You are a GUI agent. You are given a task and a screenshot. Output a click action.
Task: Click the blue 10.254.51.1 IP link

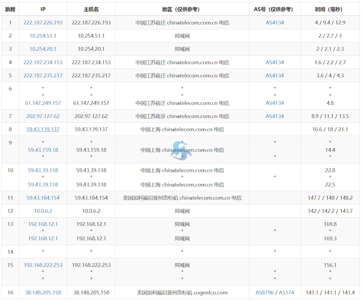pyautogui.click(x=43, y=36)
